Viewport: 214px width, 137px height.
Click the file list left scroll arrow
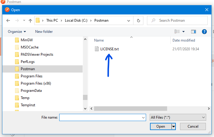pos(91,109)
